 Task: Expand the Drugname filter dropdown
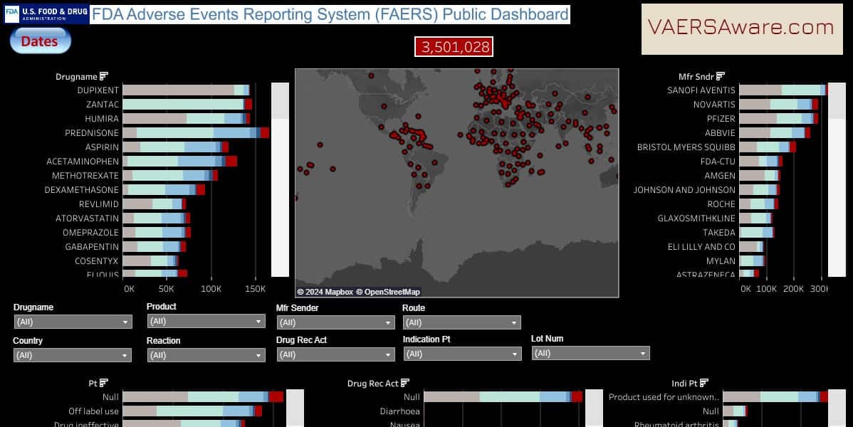pos(73,322)
